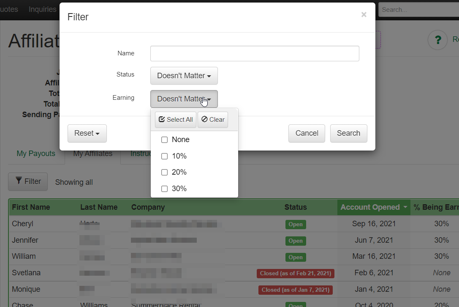Close the Filter dialog with the X
This screenshot has width=459, height=307.
[364, 15]
